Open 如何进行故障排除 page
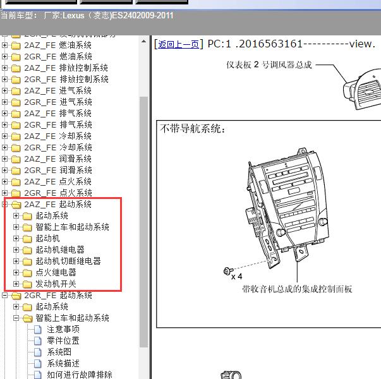 (x=80, y=375)
